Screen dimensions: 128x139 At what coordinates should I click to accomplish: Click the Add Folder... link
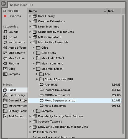[x=17, y=116]
